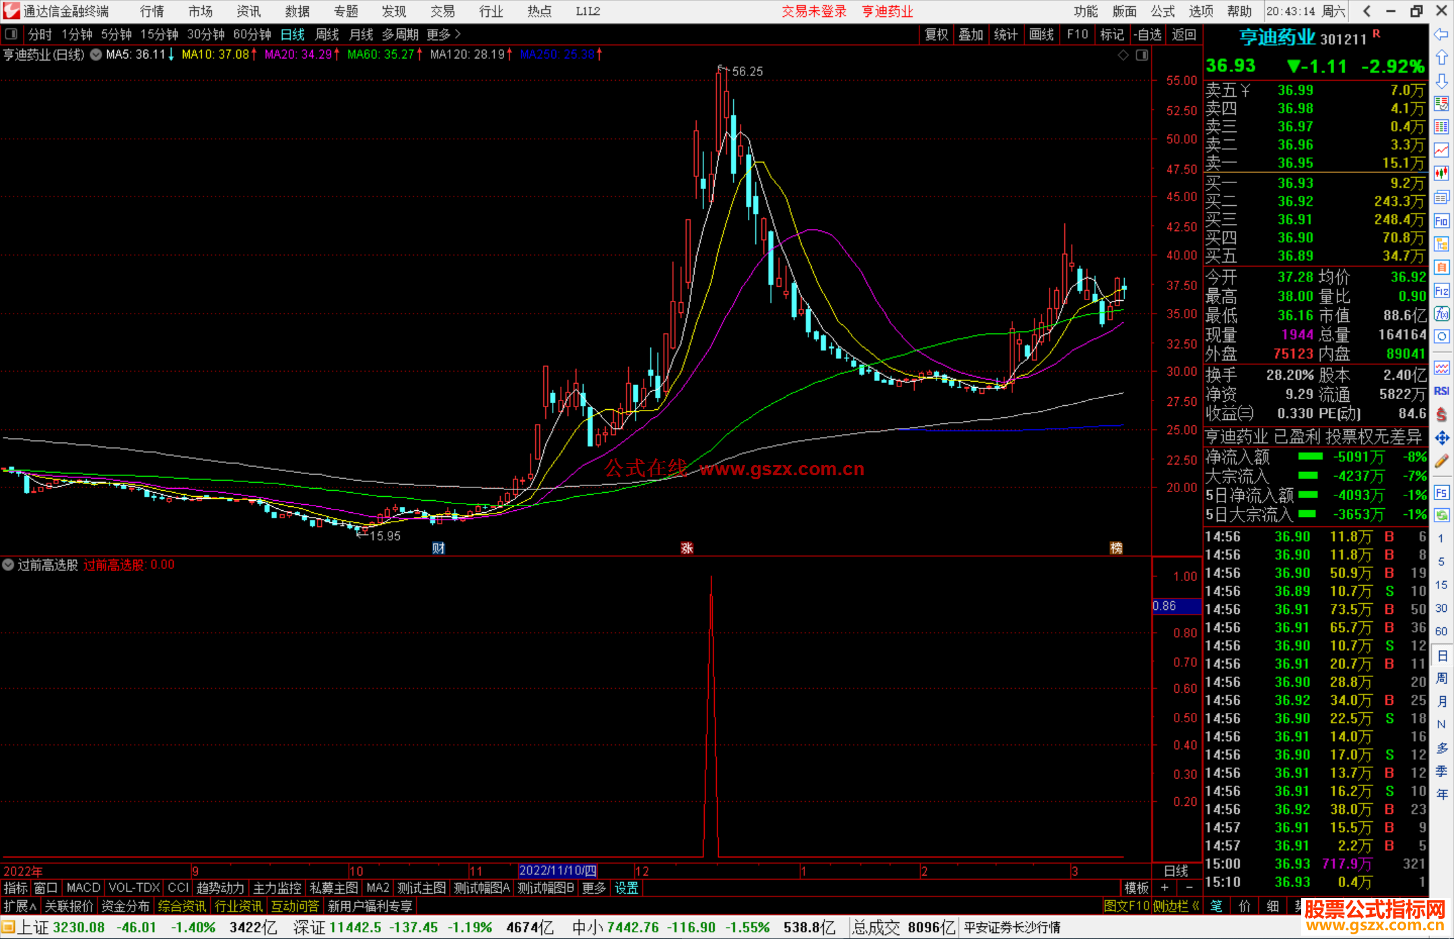Image resolution: width=1454 pixels, height=939 pixels.
Task: Click the green refresh icon in sidebar
Action: tap(1441, 516)
